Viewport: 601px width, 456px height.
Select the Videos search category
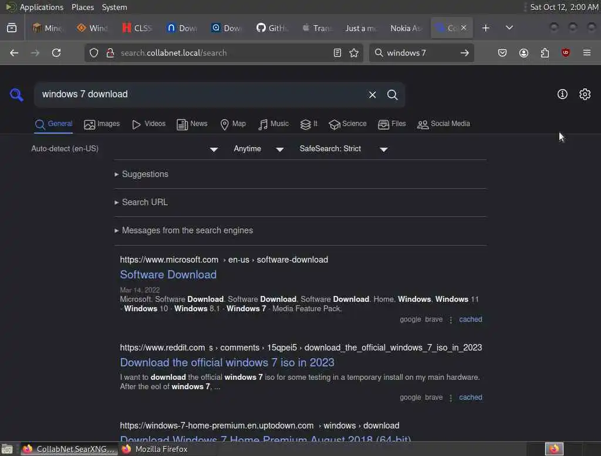point(148,124)
